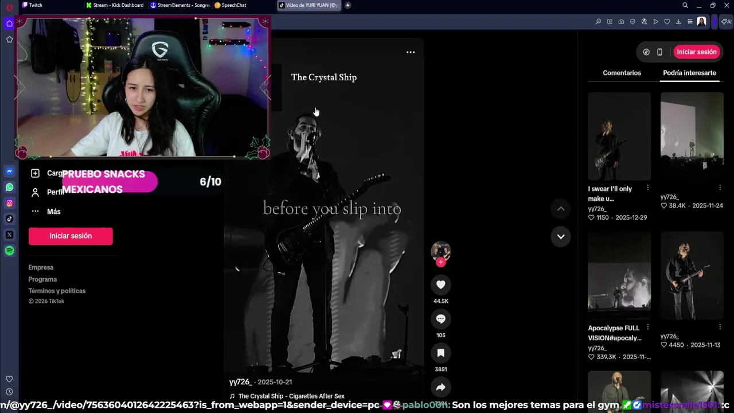734x413 pixels.
Task: Save video with bookmark icon
Action: click(x=440, y=353)
